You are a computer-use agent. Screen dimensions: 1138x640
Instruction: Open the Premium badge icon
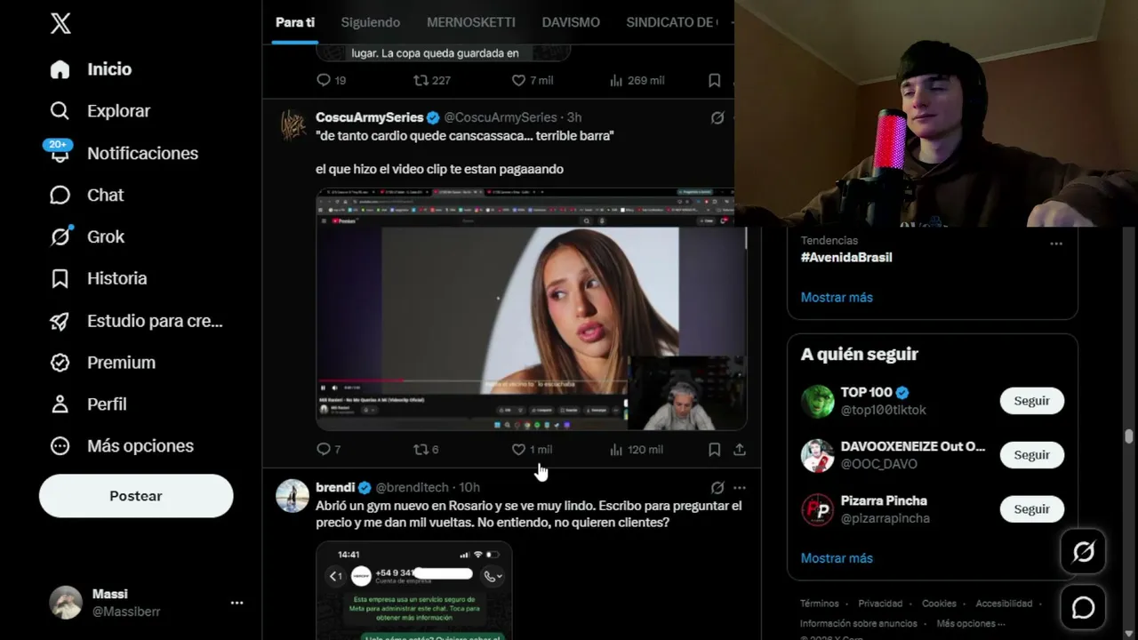click(x=60, y=363)
